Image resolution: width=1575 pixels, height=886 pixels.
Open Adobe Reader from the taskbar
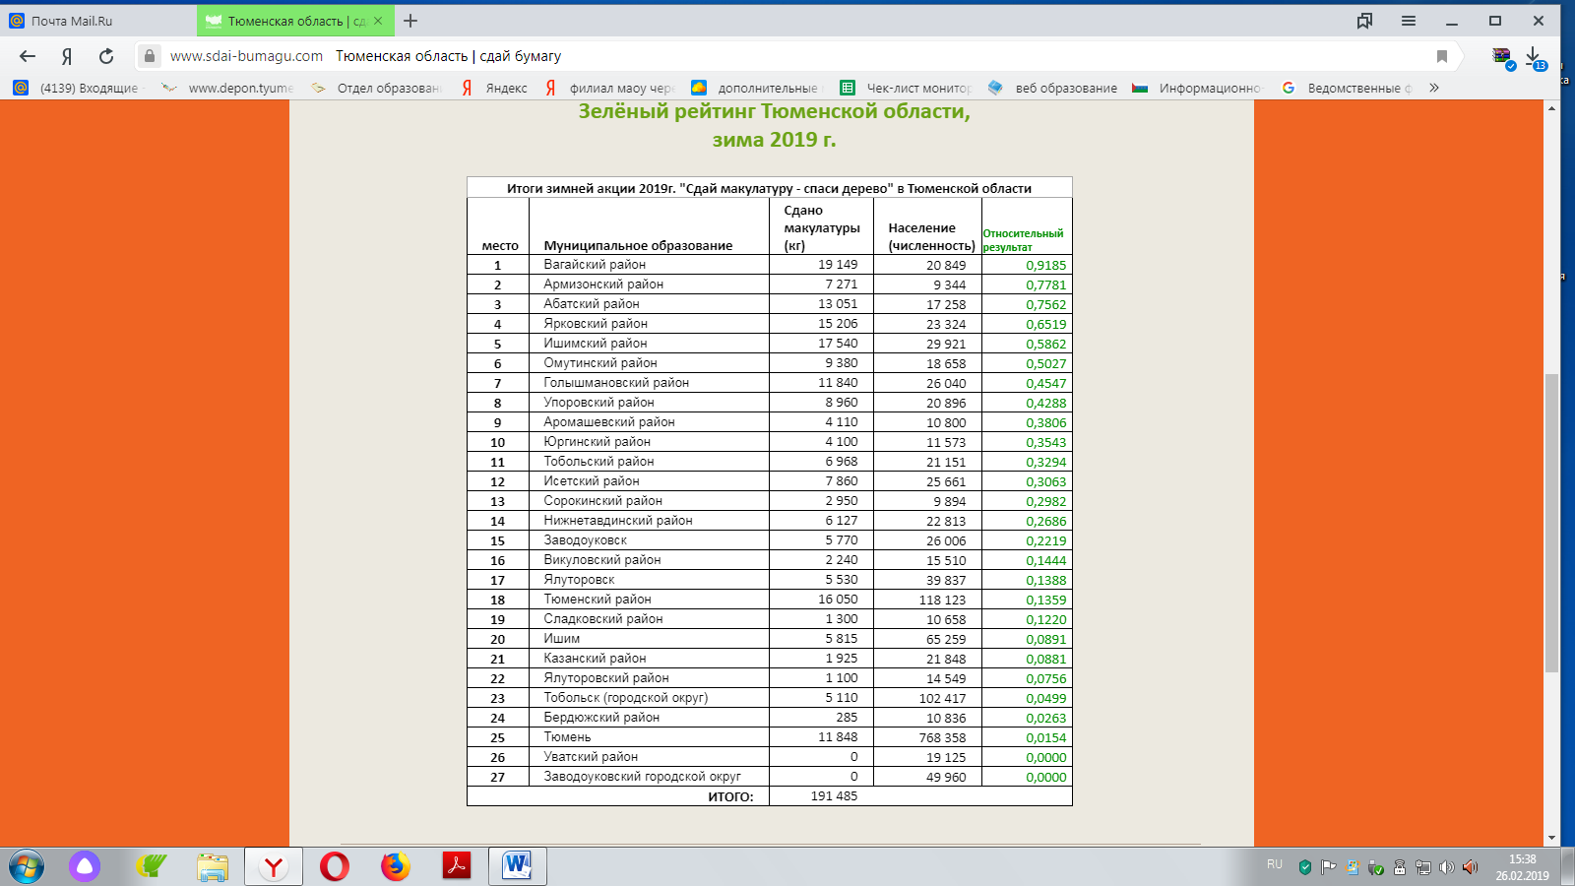pyautogui.click(x=457, y=866)
